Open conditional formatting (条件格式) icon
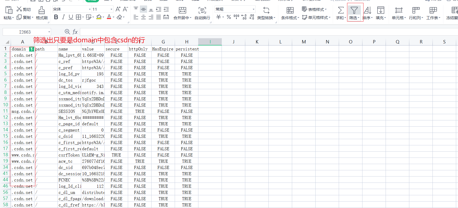The height and width of the screenshot is (208, 458). pos(290,10)
